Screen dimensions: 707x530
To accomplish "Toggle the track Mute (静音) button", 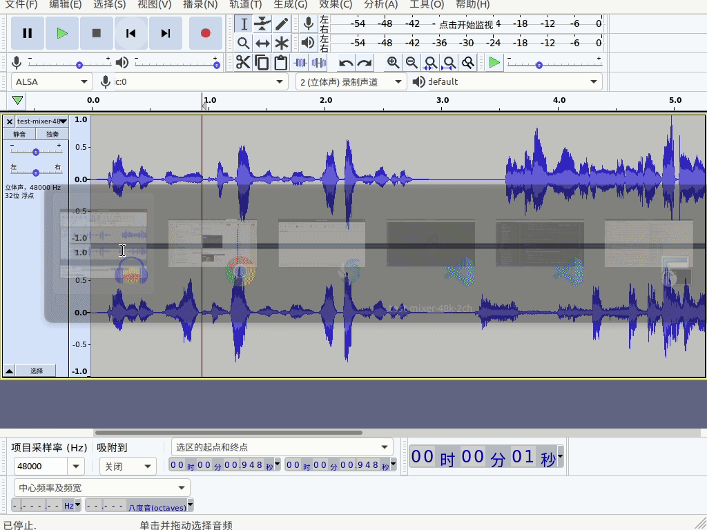I will click(x=19, y=134).
